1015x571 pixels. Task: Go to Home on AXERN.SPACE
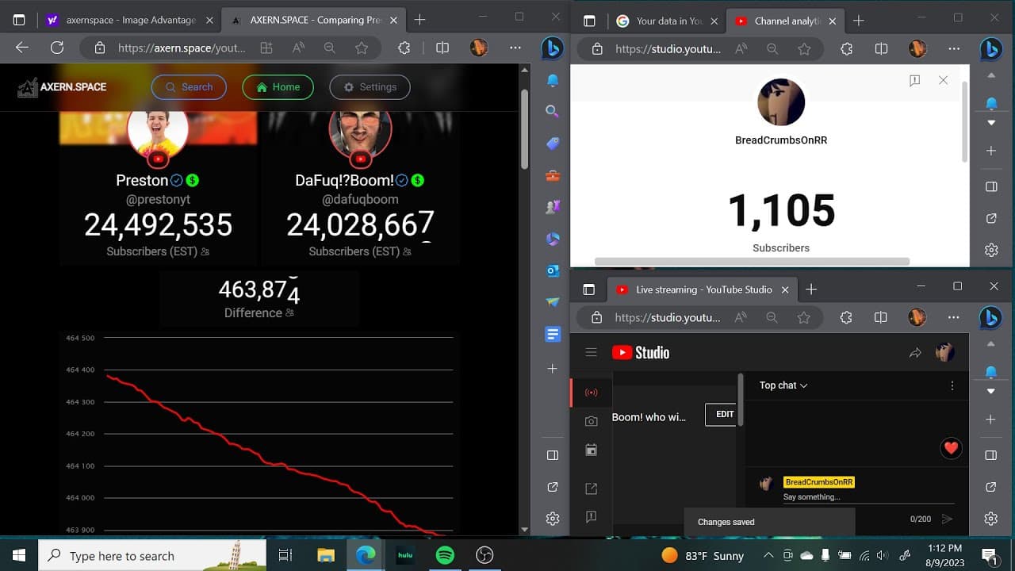[278, 87]
